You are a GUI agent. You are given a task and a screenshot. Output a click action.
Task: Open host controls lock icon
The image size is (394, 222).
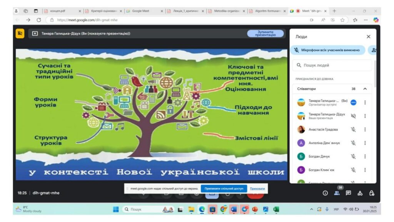pos(372,193)
